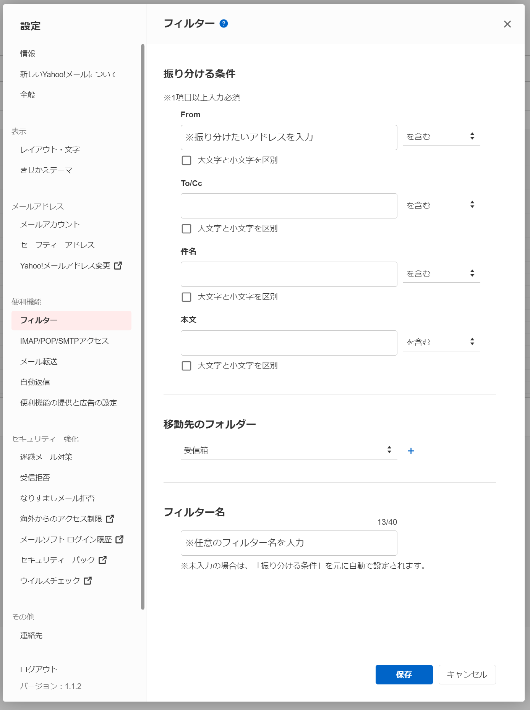The image size is (530, 710).
Task: Close the settings dialog with the X
Action: tap(507, 24)
